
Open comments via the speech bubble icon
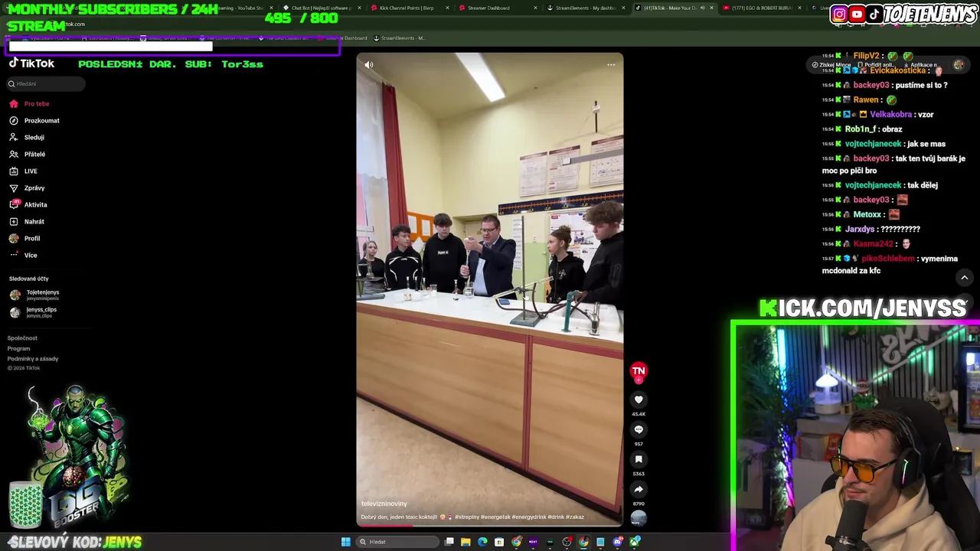pos(639,429)
